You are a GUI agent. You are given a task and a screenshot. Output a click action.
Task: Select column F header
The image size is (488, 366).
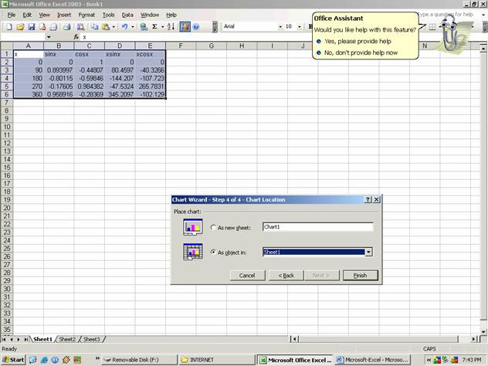click(x=181, y=46)
